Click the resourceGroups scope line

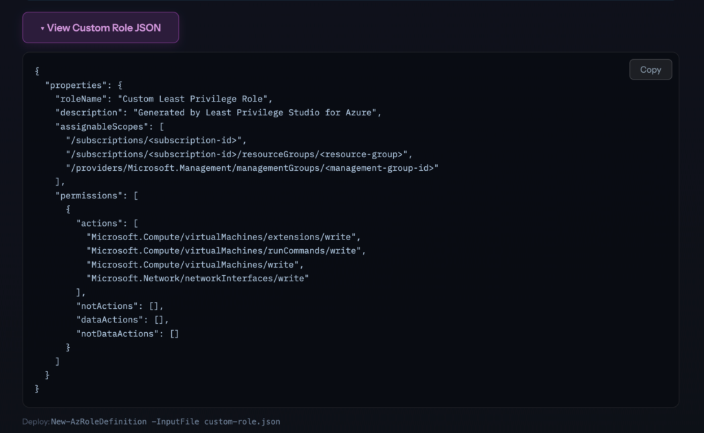tap(239, 154)
